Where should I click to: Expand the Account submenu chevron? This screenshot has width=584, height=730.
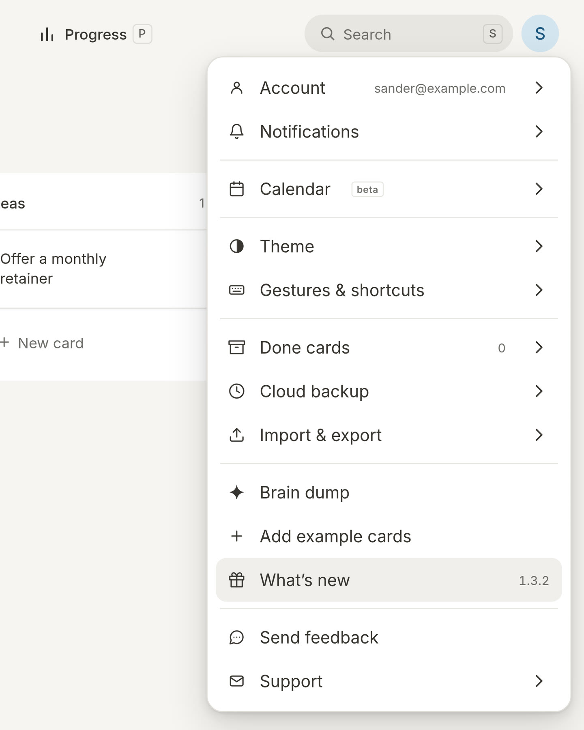[x=539, y=88]
